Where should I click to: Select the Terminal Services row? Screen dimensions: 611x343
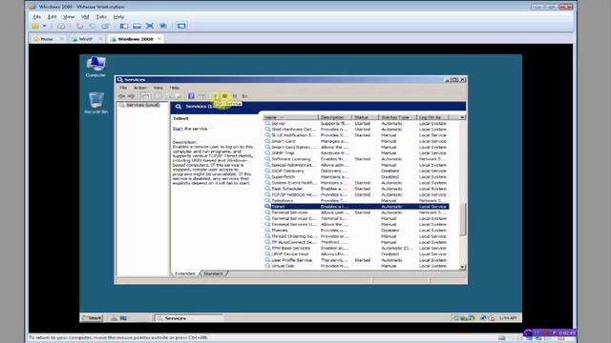pos(356,212)
